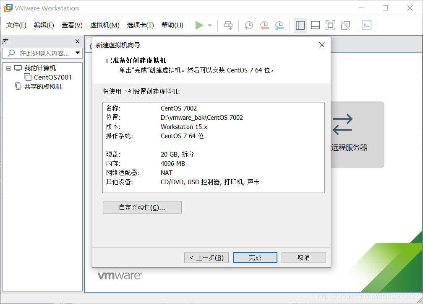Click the name value CentOS 7002
Image resolution: width=423 pixels, height=304 pixels.
point(179,108)
